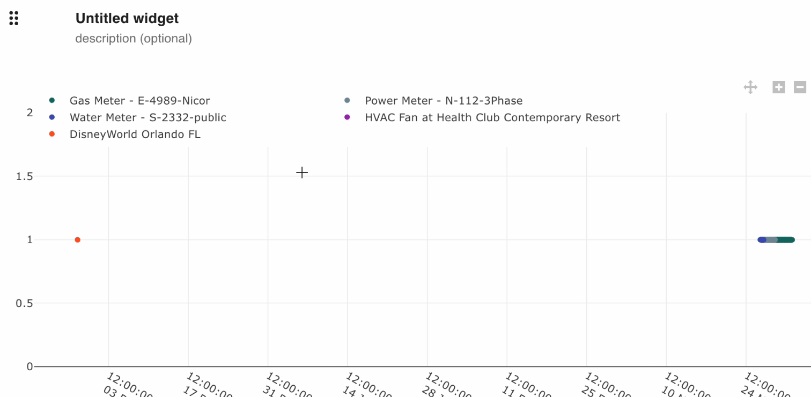Click the dark green data cluster's right end
The width and height of the screenshot is (811, 397).
[x=791, y=240]
